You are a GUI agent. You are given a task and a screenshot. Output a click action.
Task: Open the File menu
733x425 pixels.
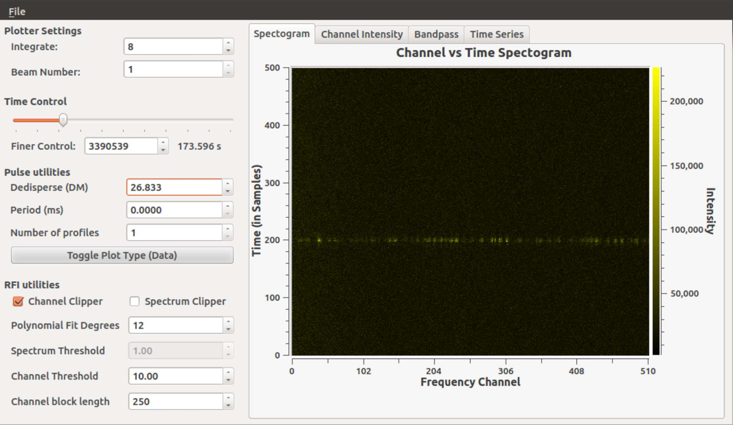[17, 11]
